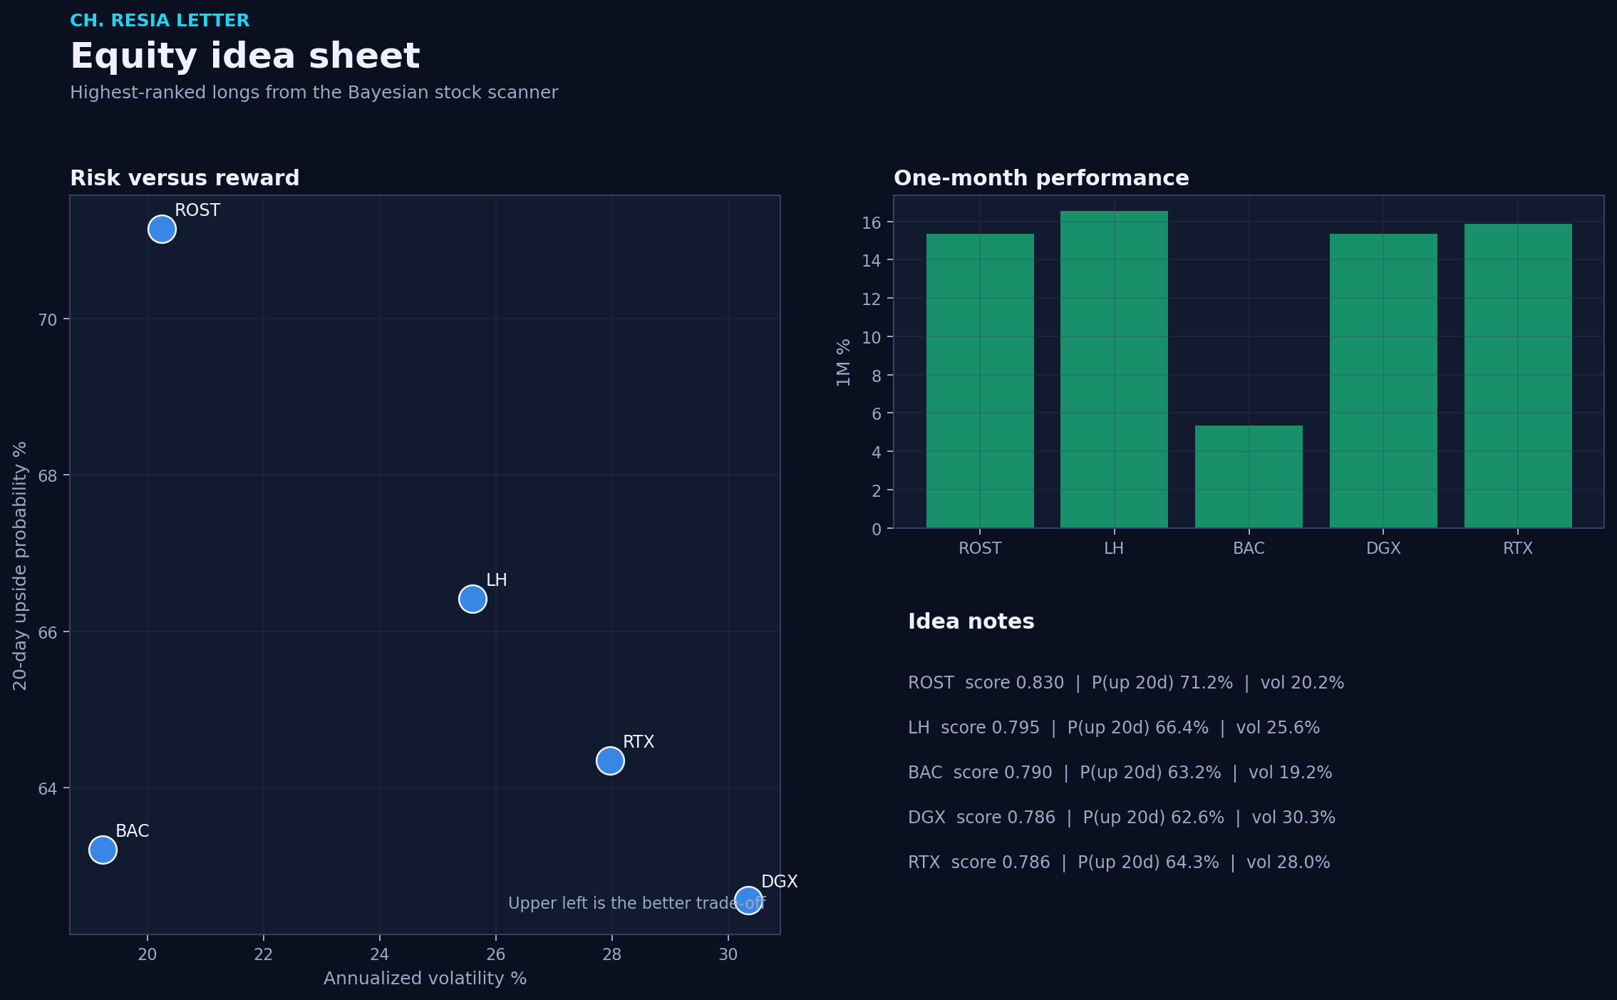Viewport: 1617px width, 1000px height.
Task: Select the BAC performance bar
Action: coord(1249,477)
